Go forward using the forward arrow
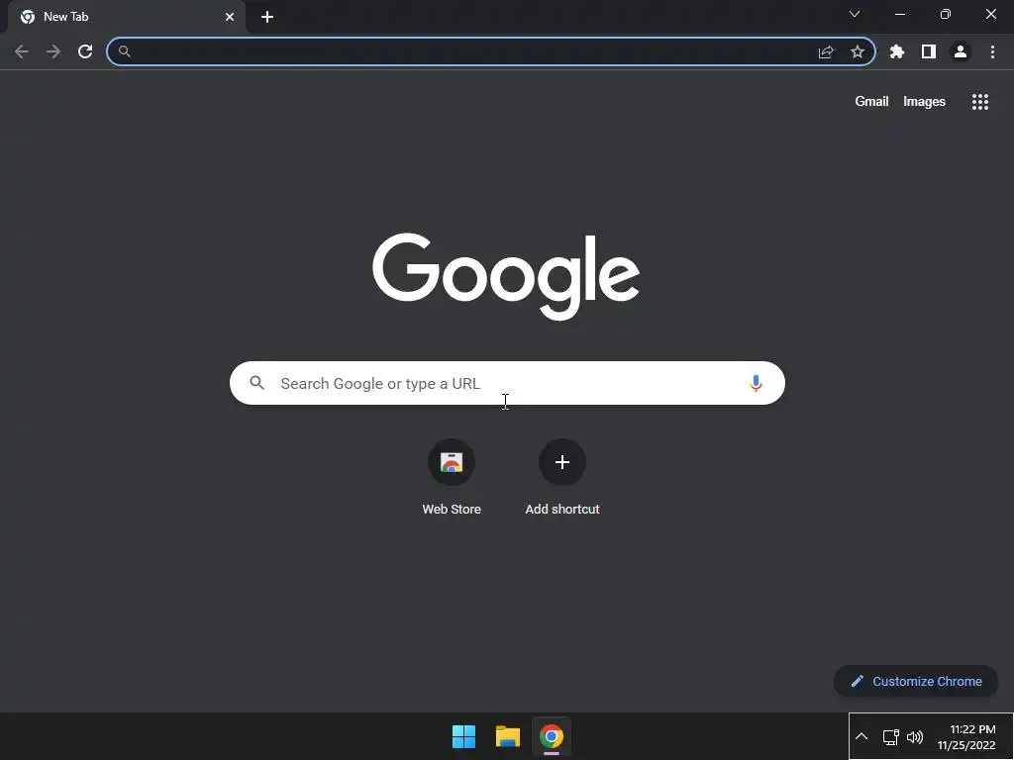 coord(53,51)
